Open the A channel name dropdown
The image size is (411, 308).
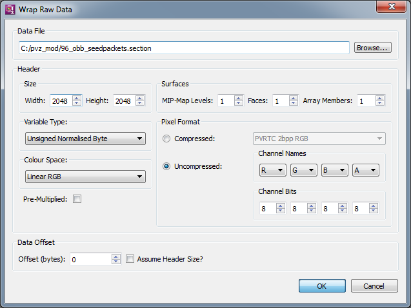[x=365, y=170]
